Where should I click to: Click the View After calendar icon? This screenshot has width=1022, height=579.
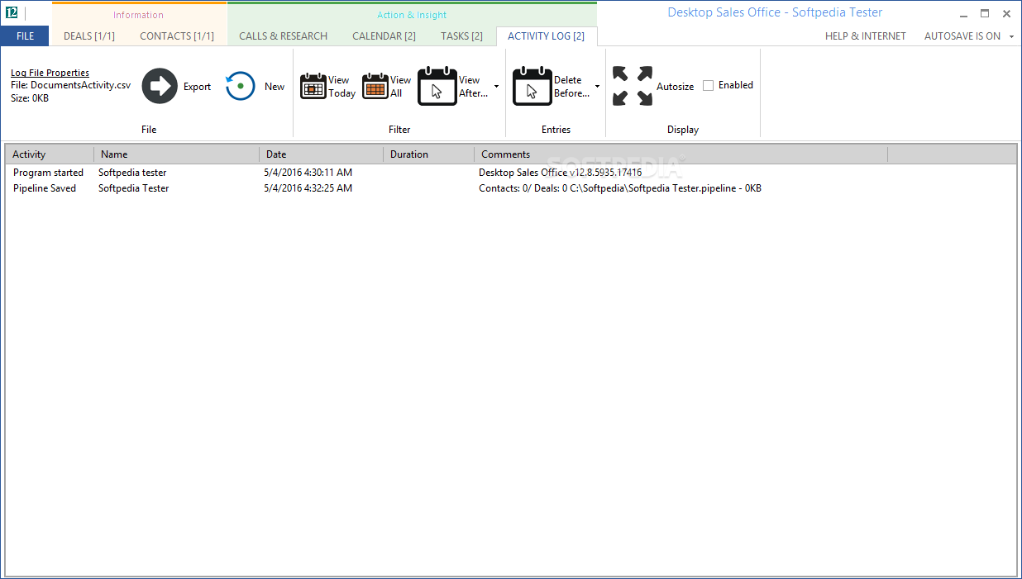(437, 87)
